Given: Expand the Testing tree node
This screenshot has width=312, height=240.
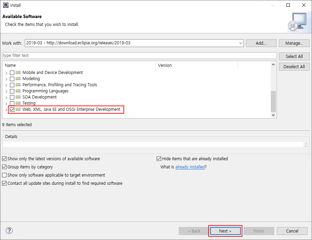Looking at the screenshot, I should (x=6, y=104).
